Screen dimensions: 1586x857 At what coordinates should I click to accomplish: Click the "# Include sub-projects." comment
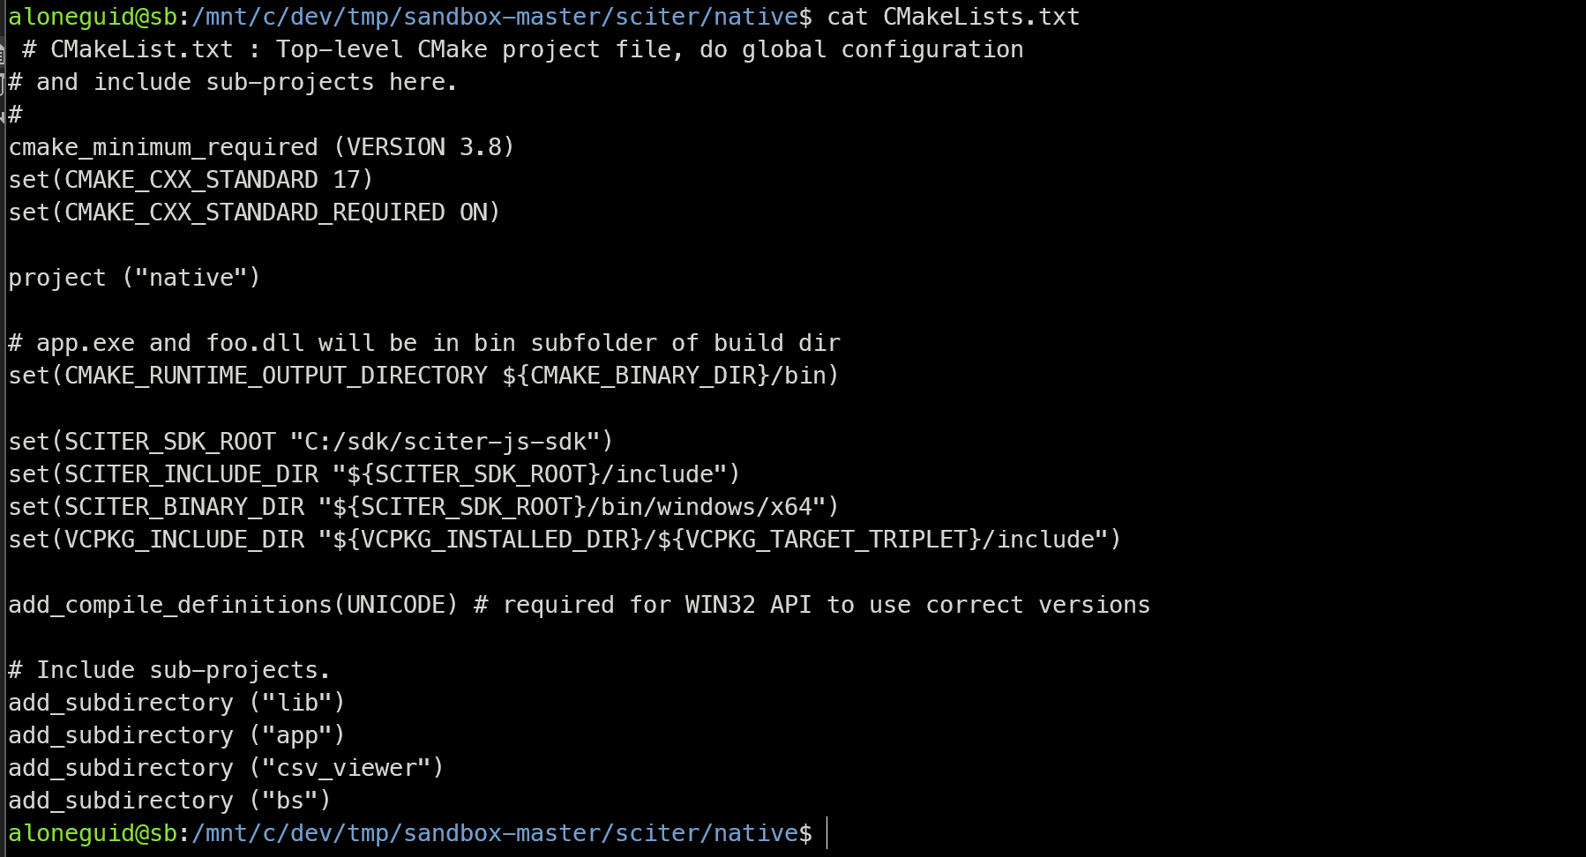click(169, 670)
